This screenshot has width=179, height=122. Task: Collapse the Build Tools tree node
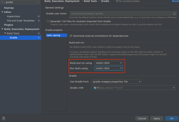[5, 33]
